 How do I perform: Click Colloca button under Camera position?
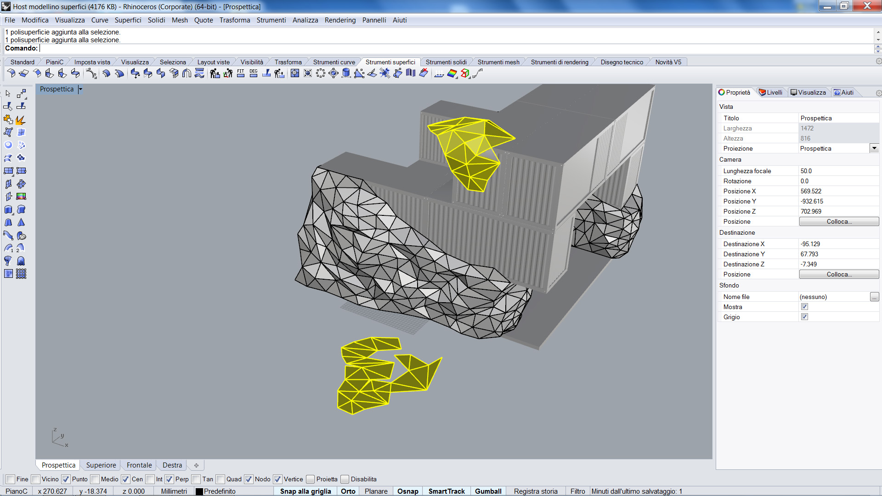click(839, 221)
